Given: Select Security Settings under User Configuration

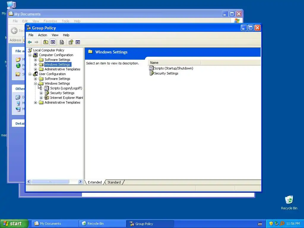Looking at the screenshot, I should (62, 93).
